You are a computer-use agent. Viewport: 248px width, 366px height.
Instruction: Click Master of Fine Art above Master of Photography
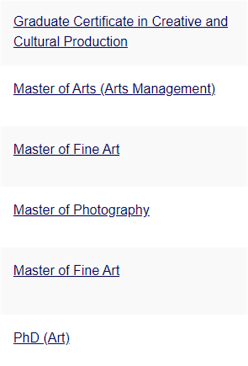[66, 149]
